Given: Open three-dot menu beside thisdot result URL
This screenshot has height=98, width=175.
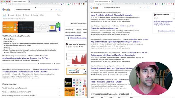Looking at the screenshot, I should coord(123,66).
